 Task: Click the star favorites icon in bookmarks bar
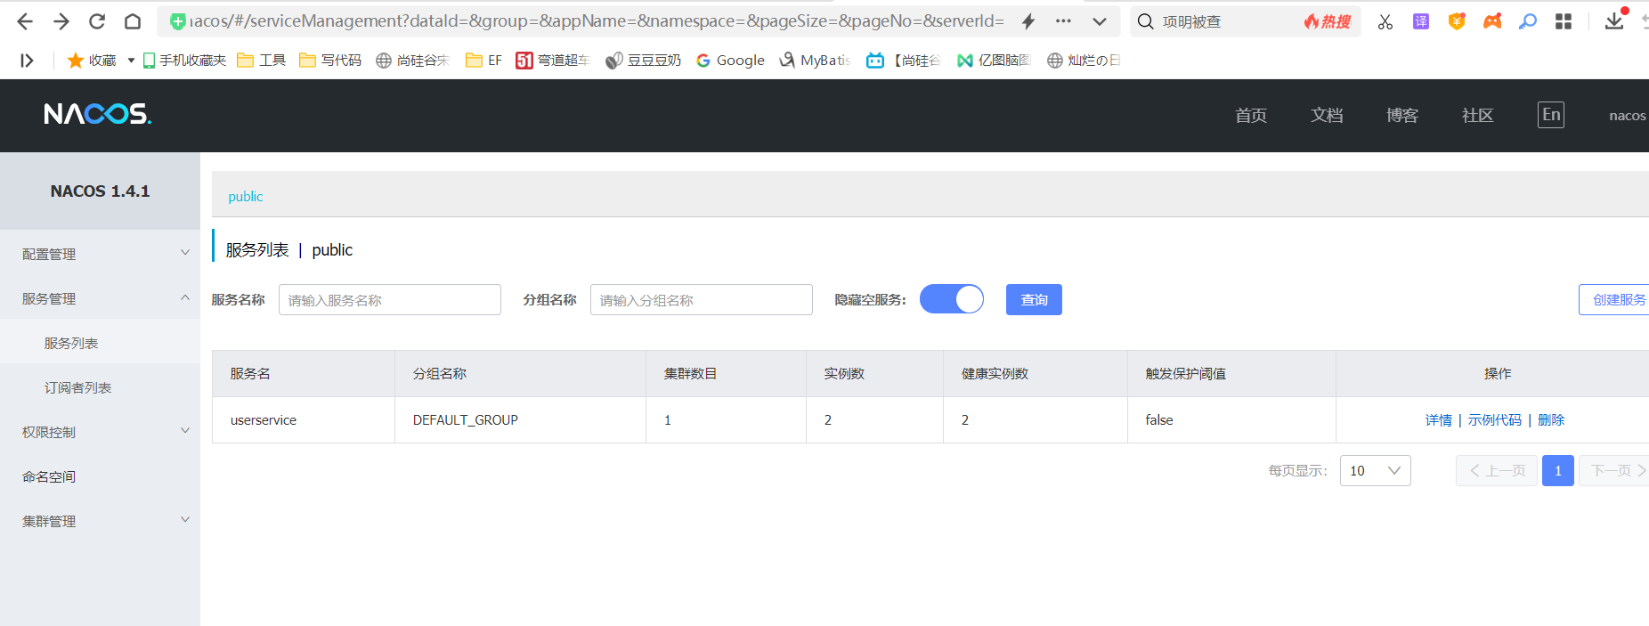(x=76, y=60)
